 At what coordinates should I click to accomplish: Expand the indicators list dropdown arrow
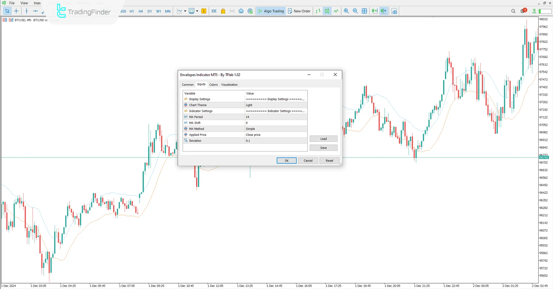pos(197,11)
